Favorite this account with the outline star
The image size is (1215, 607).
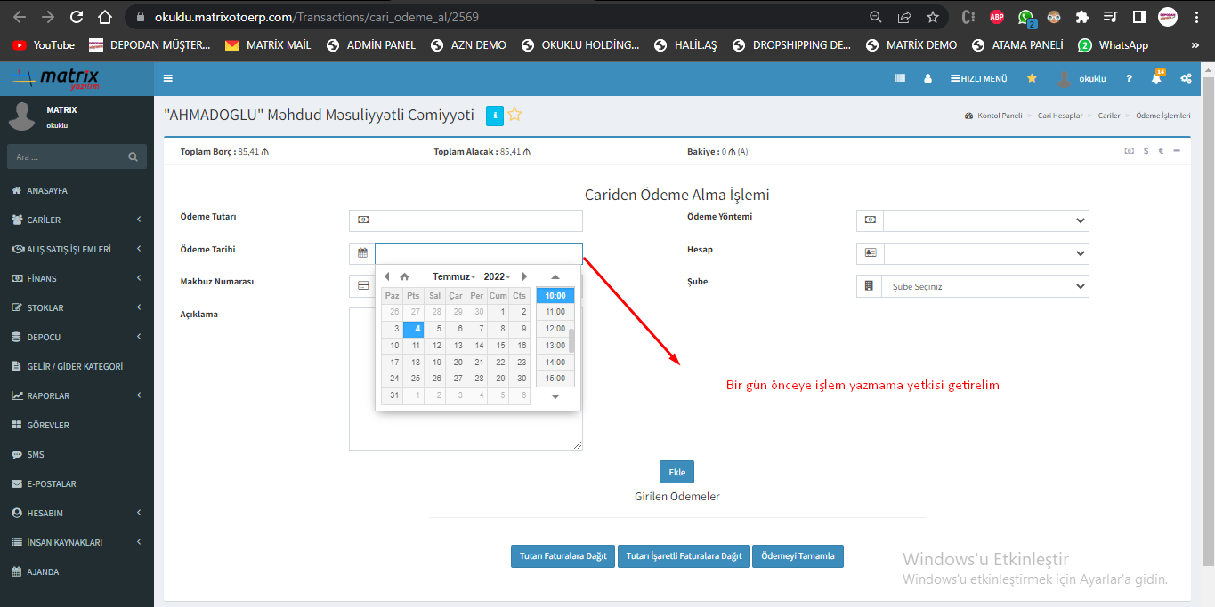point(514,115)
